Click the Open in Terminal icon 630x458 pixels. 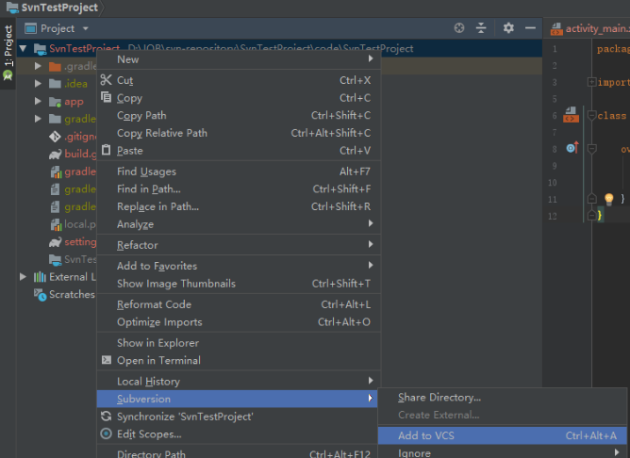pyautogui.click(x=106, y=360)
